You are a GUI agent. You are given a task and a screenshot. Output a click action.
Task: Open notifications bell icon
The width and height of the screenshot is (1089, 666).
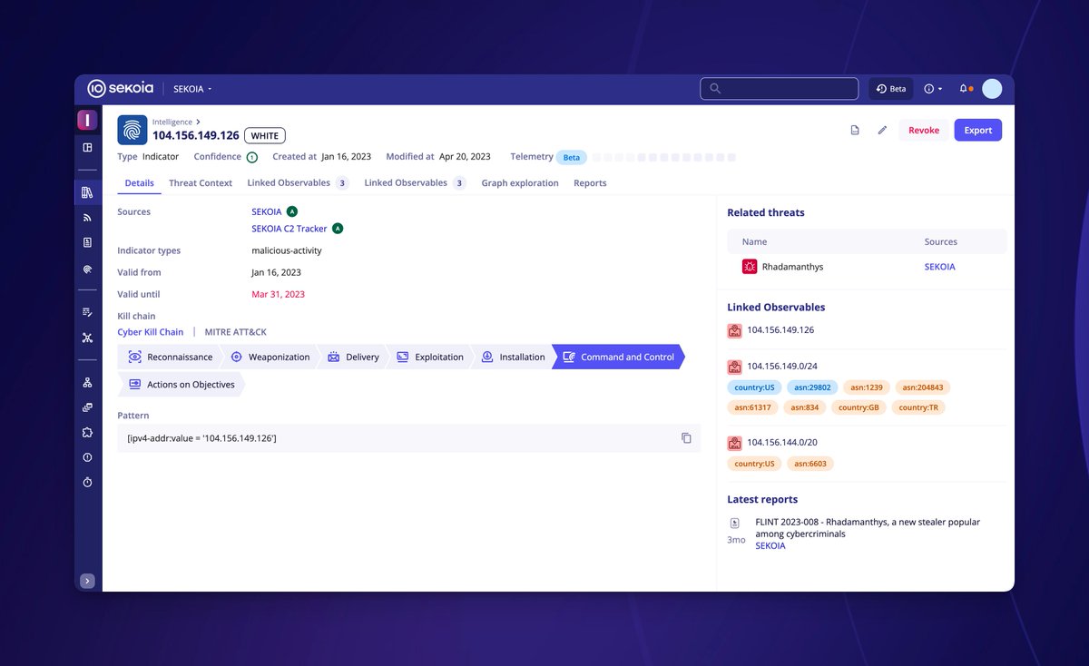point(965,88)
